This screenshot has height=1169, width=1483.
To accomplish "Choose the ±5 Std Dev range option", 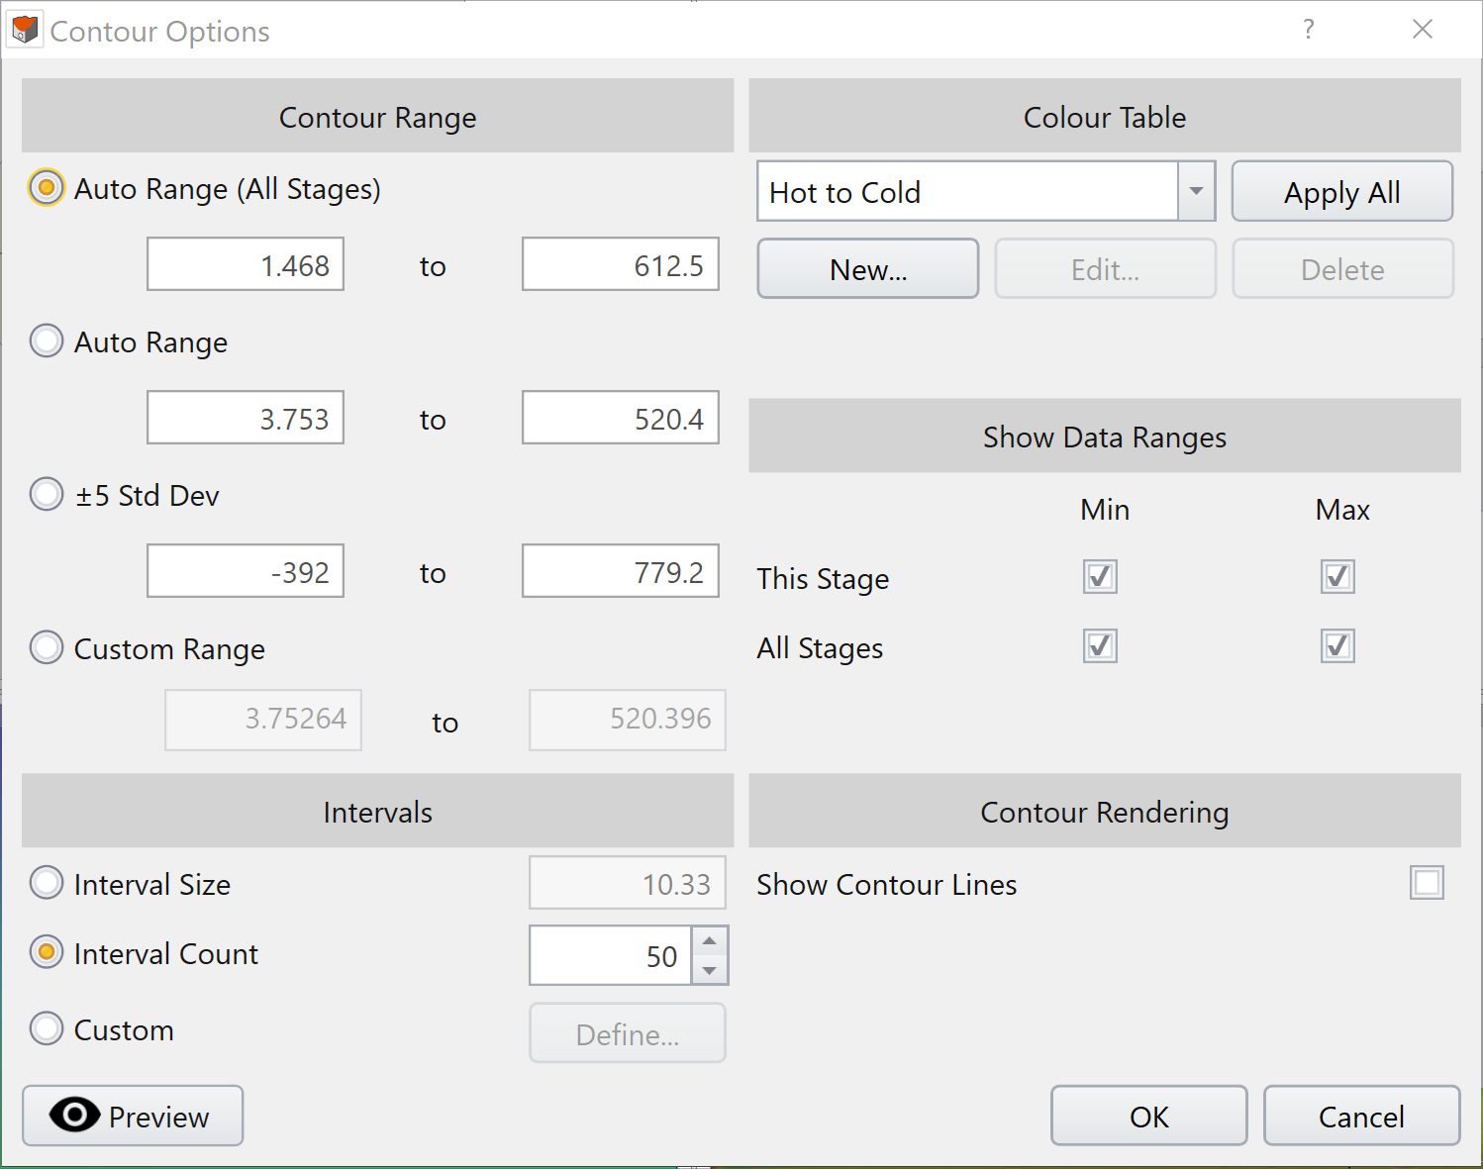I will [47, 494].
